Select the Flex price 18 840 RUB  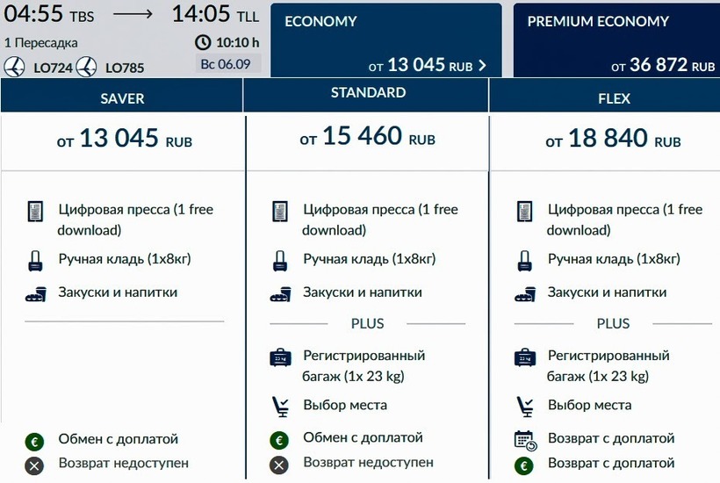click(613, 138)
